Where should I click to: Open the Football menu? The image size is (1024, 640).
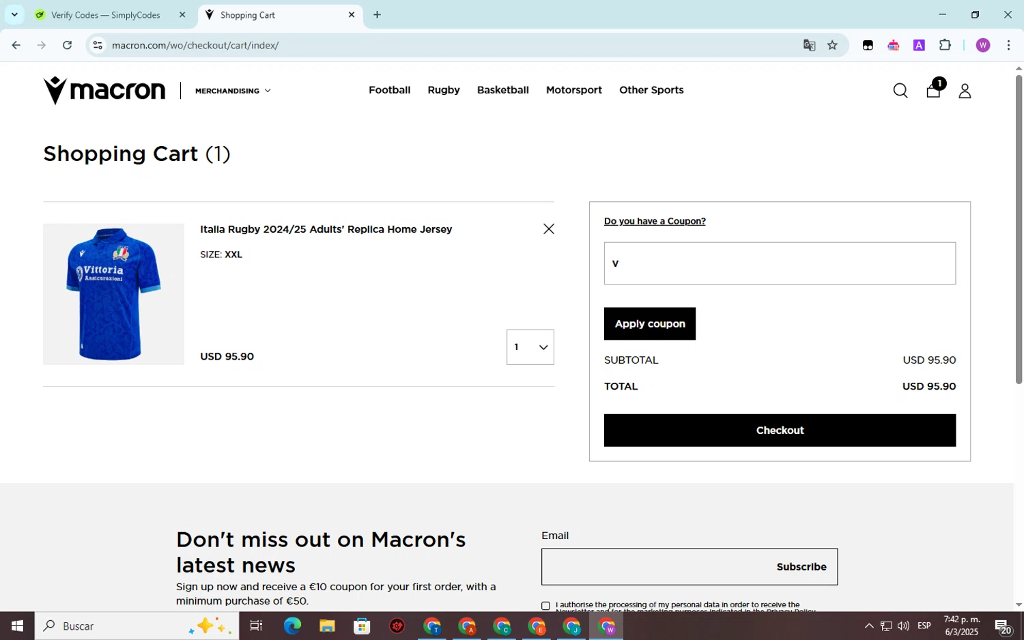coord(389,90)
